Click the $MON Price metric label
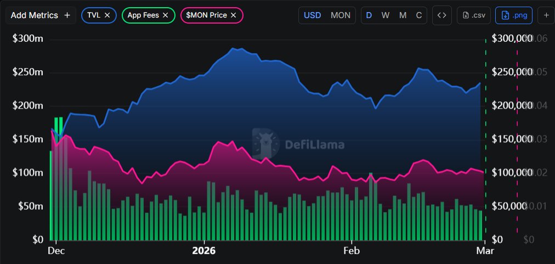 pyautogui.click(x=206, y=15)
